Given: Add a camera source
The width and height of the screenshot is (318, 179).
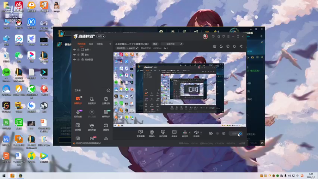Looking at the screenshot, I should pyautogui.click(x=152, y=134).
